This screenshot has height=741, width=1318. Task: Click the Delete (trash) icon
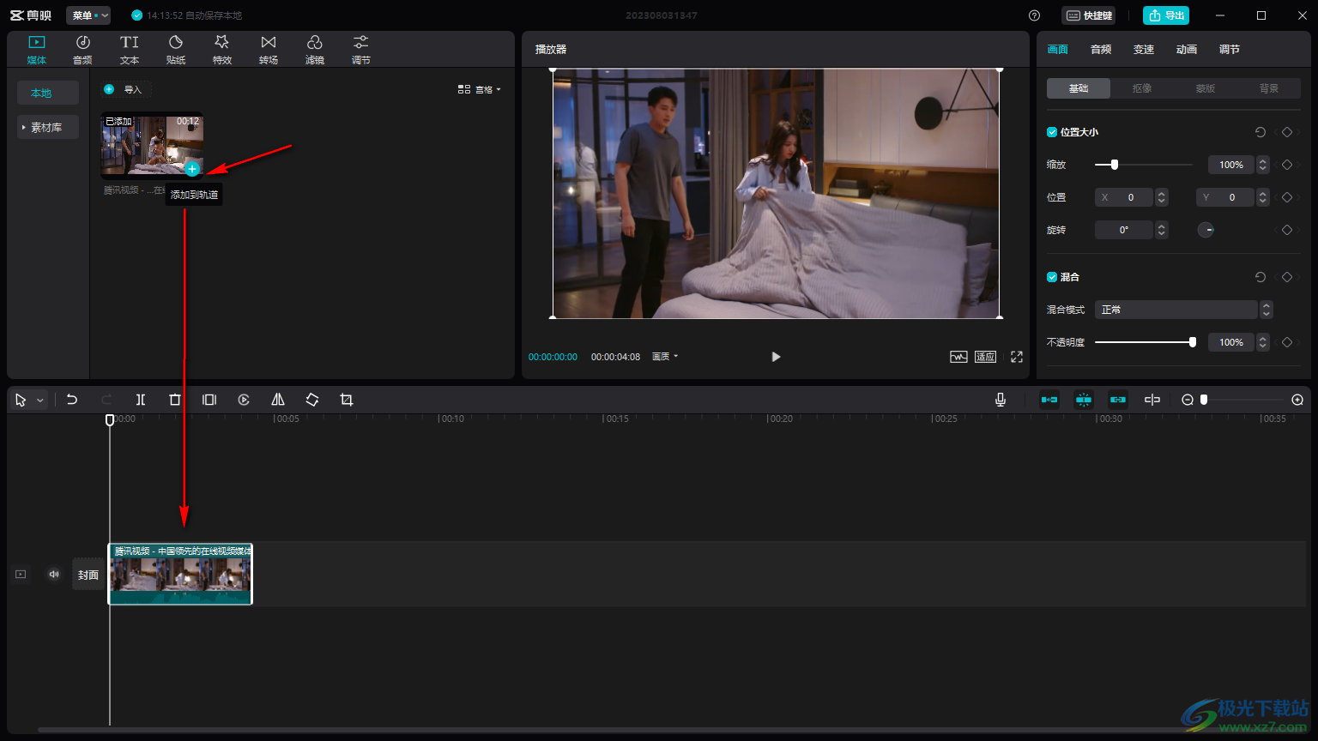175,400
